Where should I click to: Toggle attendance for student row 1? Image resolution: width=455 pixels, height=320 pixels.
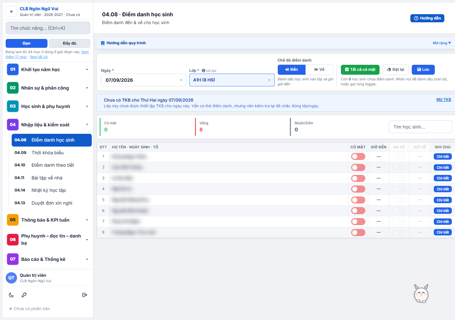pos(358,156)
